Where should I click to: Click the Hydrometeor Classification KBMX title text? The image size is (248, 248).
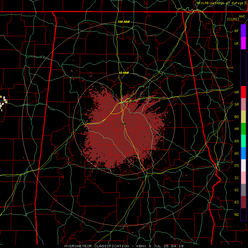click(x=124, y=246)
